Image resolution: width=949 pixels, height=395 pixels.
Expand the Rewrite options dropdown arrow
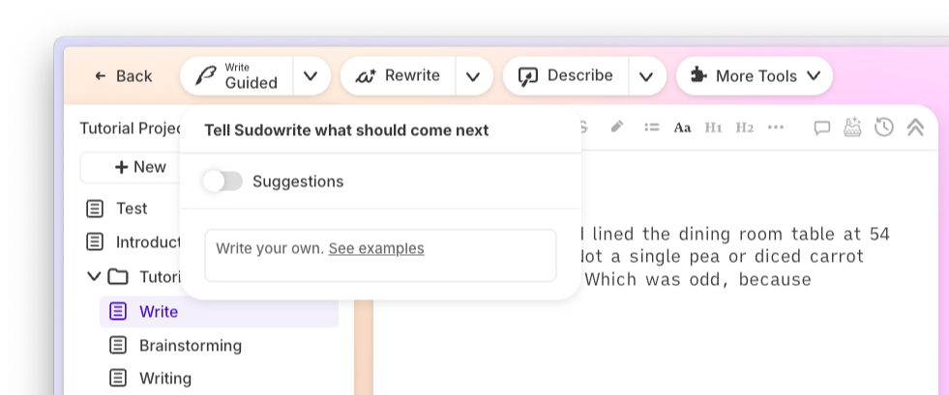(x=473, y=76)
